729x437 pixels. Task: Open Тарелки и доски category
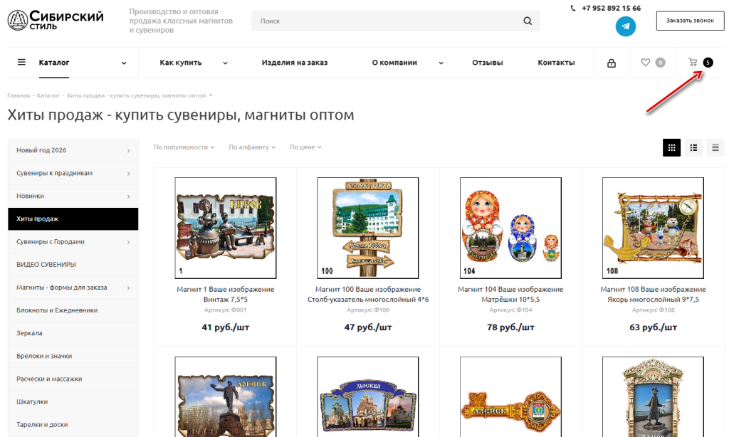(x=73, y=424)
